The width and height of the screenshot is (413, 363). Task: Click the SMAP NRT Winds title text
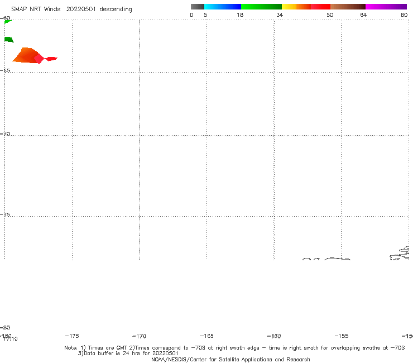pos(36,9)
